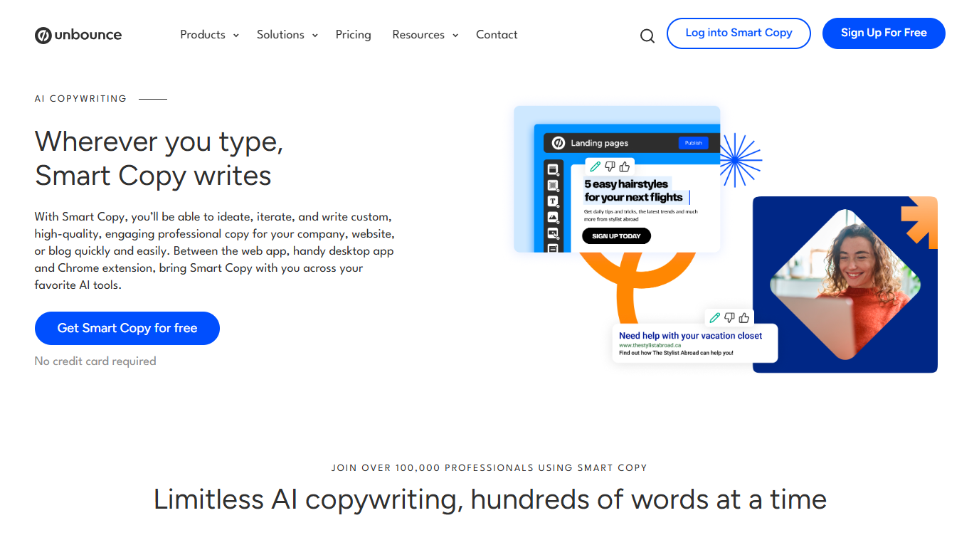Click thumbs down above the vacation closet ad
979x535 pixels.
[x=729, y=317]
